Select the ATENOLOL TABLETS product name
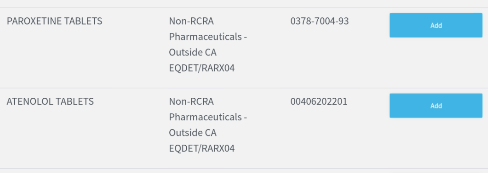The image size is (488, 173). [50, 102]
